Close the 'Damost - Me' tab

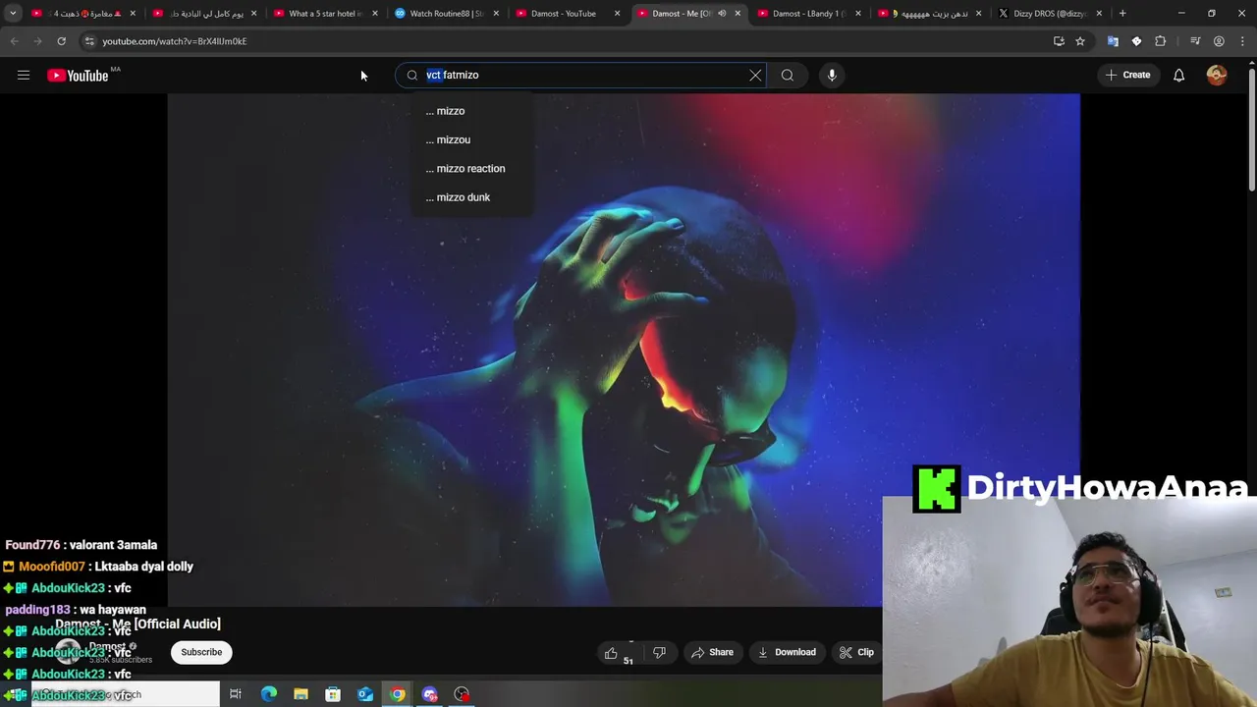738,14
